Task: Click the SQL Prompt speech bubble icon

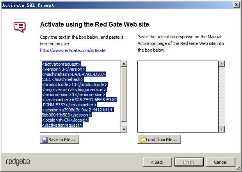Action: [20, 27]
